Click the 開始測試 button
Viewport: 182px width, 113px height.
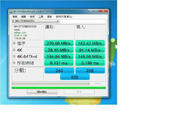[x=42, y=92]
